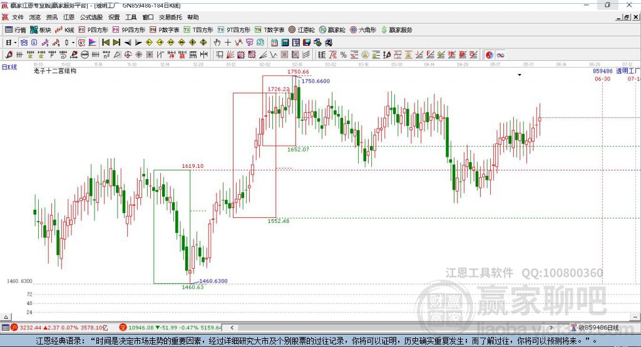
Task: Click the zigzag wave line tool
Action: pos(273,55)
